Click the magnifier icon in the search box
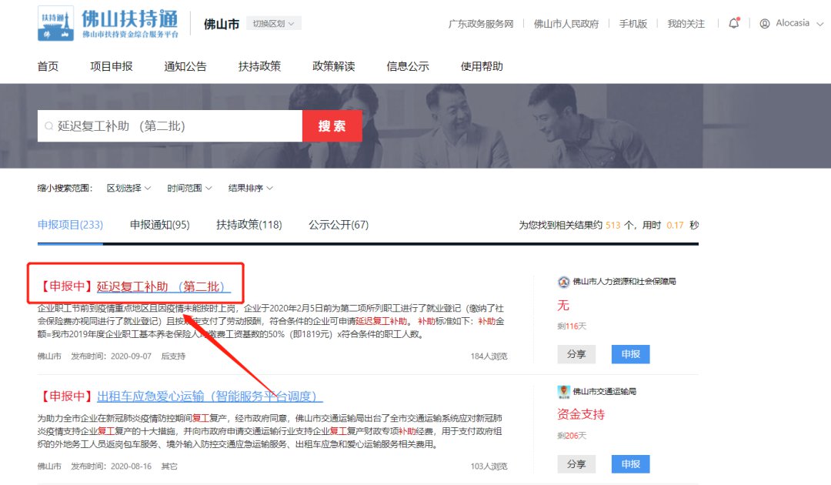The image size is (831, 485). [x=48, y=126]
